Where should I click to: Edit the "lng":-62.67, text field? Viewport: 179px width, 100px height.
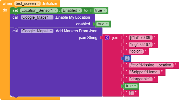pos(140,45)
